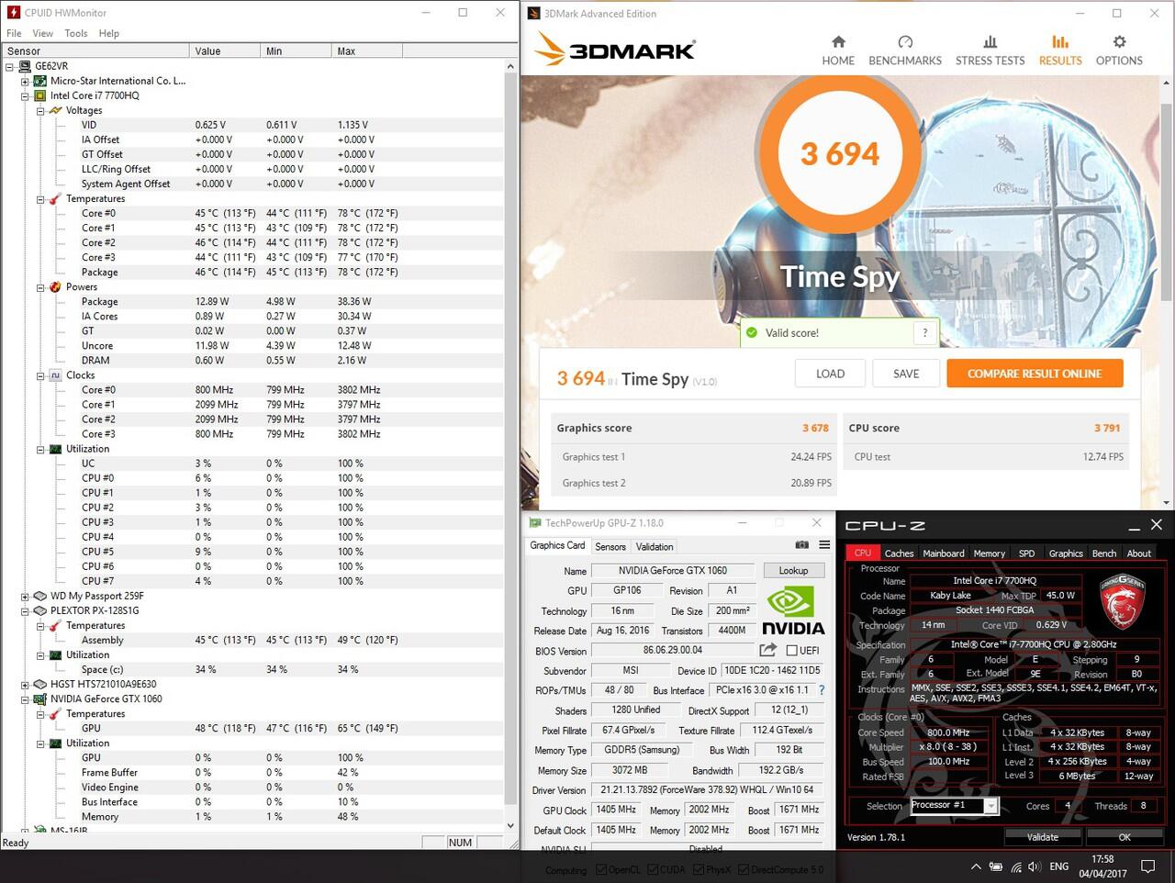Click COMPARE RESULT ONLINE in 3DMark

[x=1035, y=374]
